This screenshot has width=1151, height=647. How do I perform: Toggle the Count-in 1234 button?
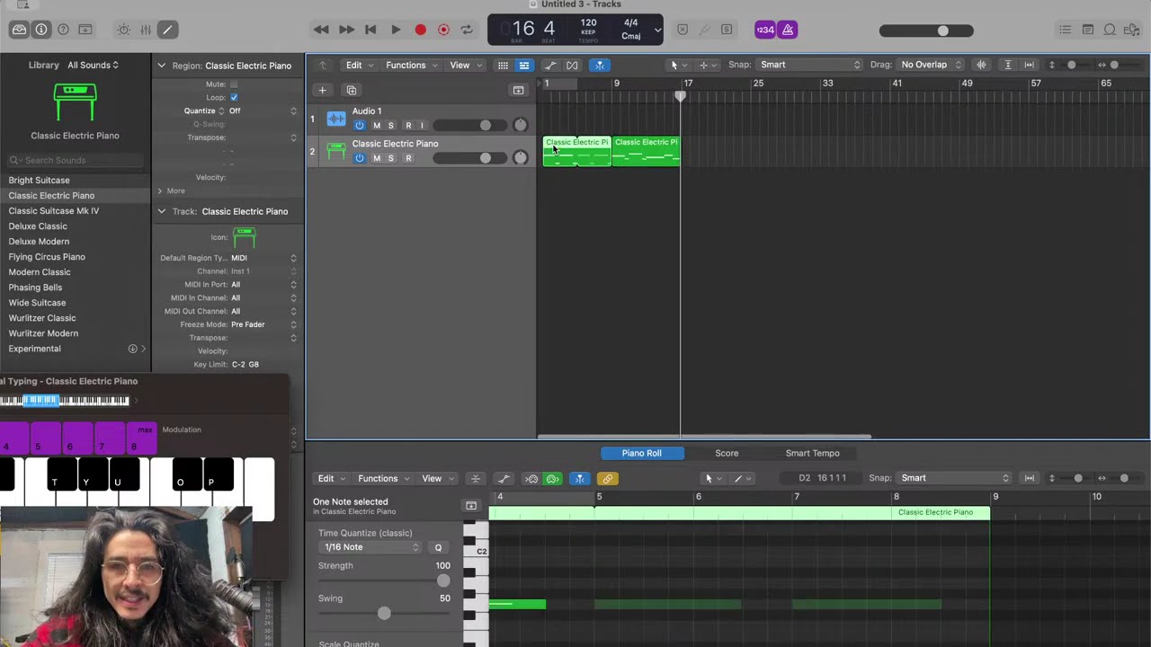765,30
